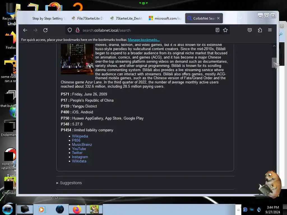Image resolution: width=287 pixels, height=215 pixels.
Task: Click the Yangpu District text
Action: [x=84, y=106]
